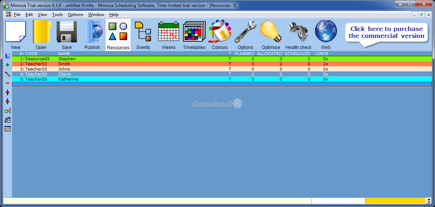
Task: Click the name Smith
Action: click(65, 64)
